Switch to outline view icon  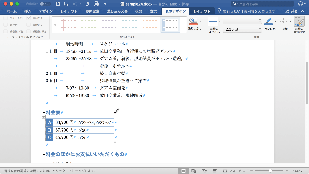[x=204, y=171]
